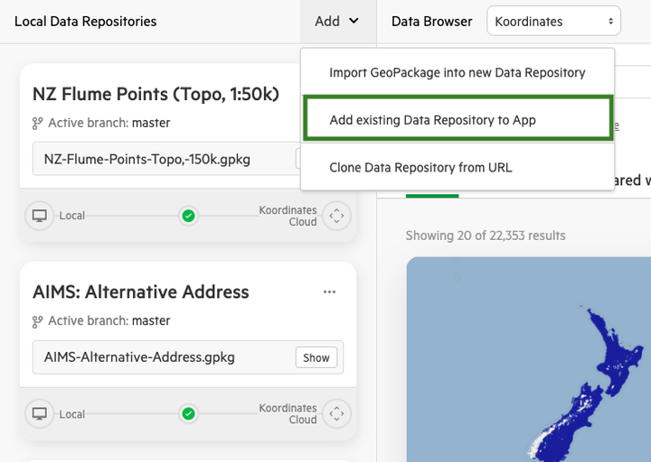Click Show button for AIMS-Alternative-Address.gpkg
Image resolution: width=651 pixels, height=462 pixels.
(x=316, y=357)
